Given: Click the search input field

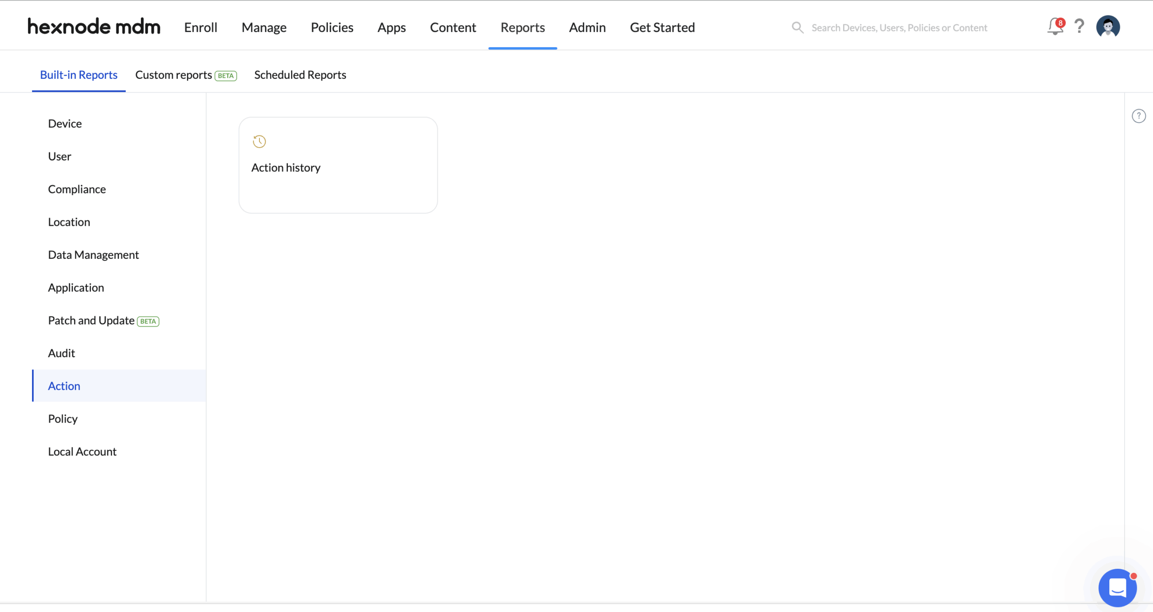Looking at the screenshot, I should (899, 27).
